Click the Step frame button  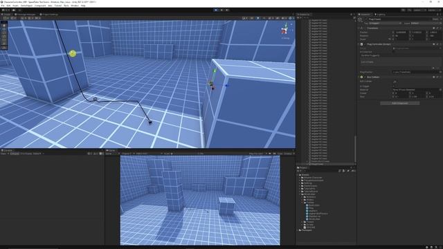point(227,10)
